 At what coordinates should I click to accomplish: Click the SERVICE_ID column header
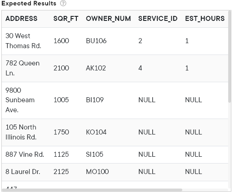(158, 19)
